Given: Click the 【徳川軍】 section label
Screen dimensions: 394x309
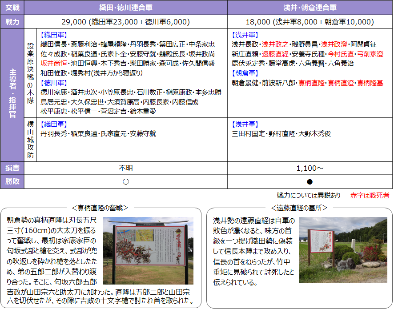Looking at the screenshot, I should pyautogui.click(x=53, y=83).
